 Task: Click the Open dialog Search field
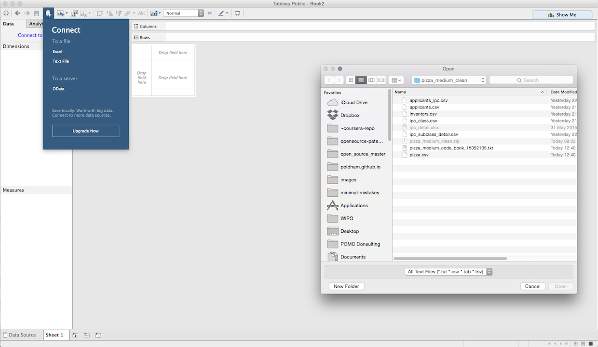(531, 80)
